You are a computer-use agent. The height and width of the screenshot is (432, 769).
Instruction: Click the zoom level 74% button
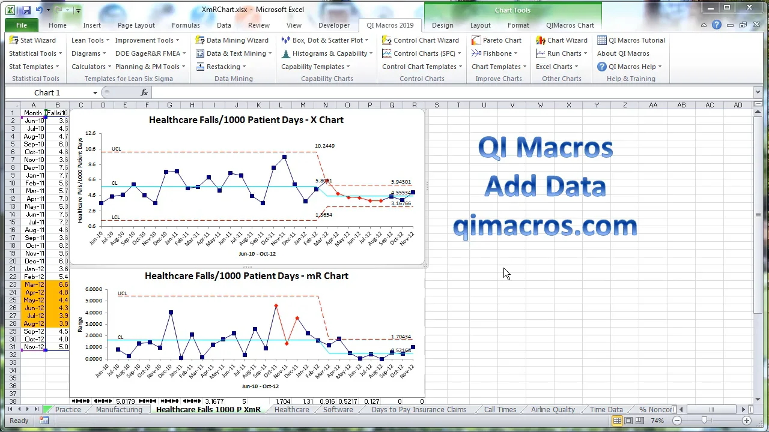coord(657,421)
